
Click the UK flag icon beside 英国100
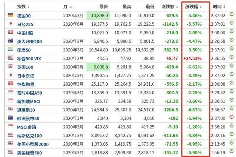[x=11, y=67]
